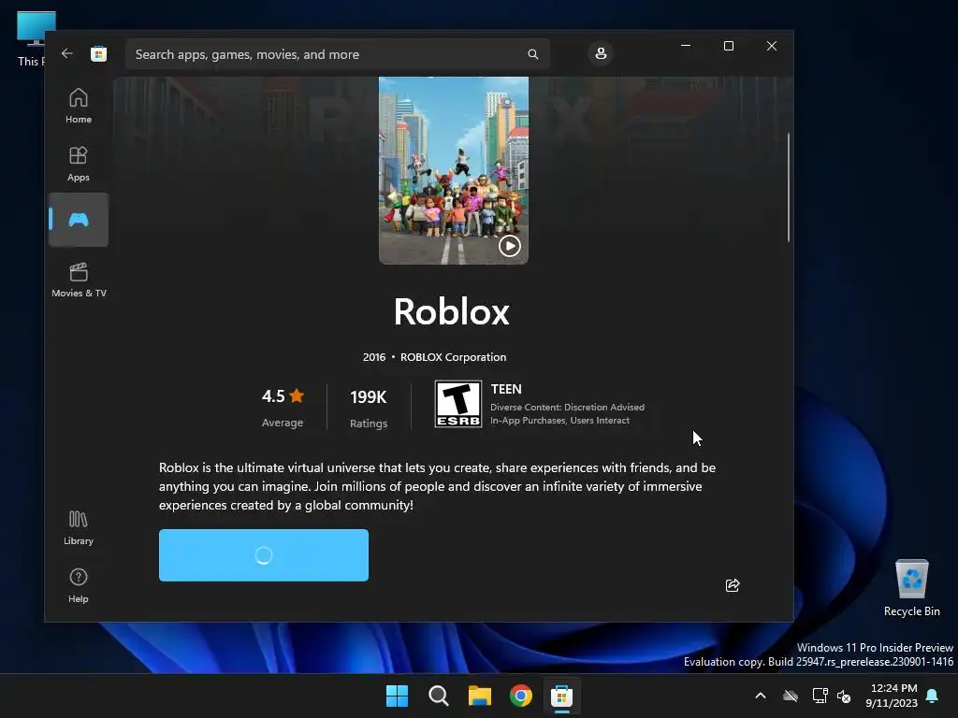Screen dimensions: 958x718
Task: Click the 4.5 star average rating
Action: (283, 407)
